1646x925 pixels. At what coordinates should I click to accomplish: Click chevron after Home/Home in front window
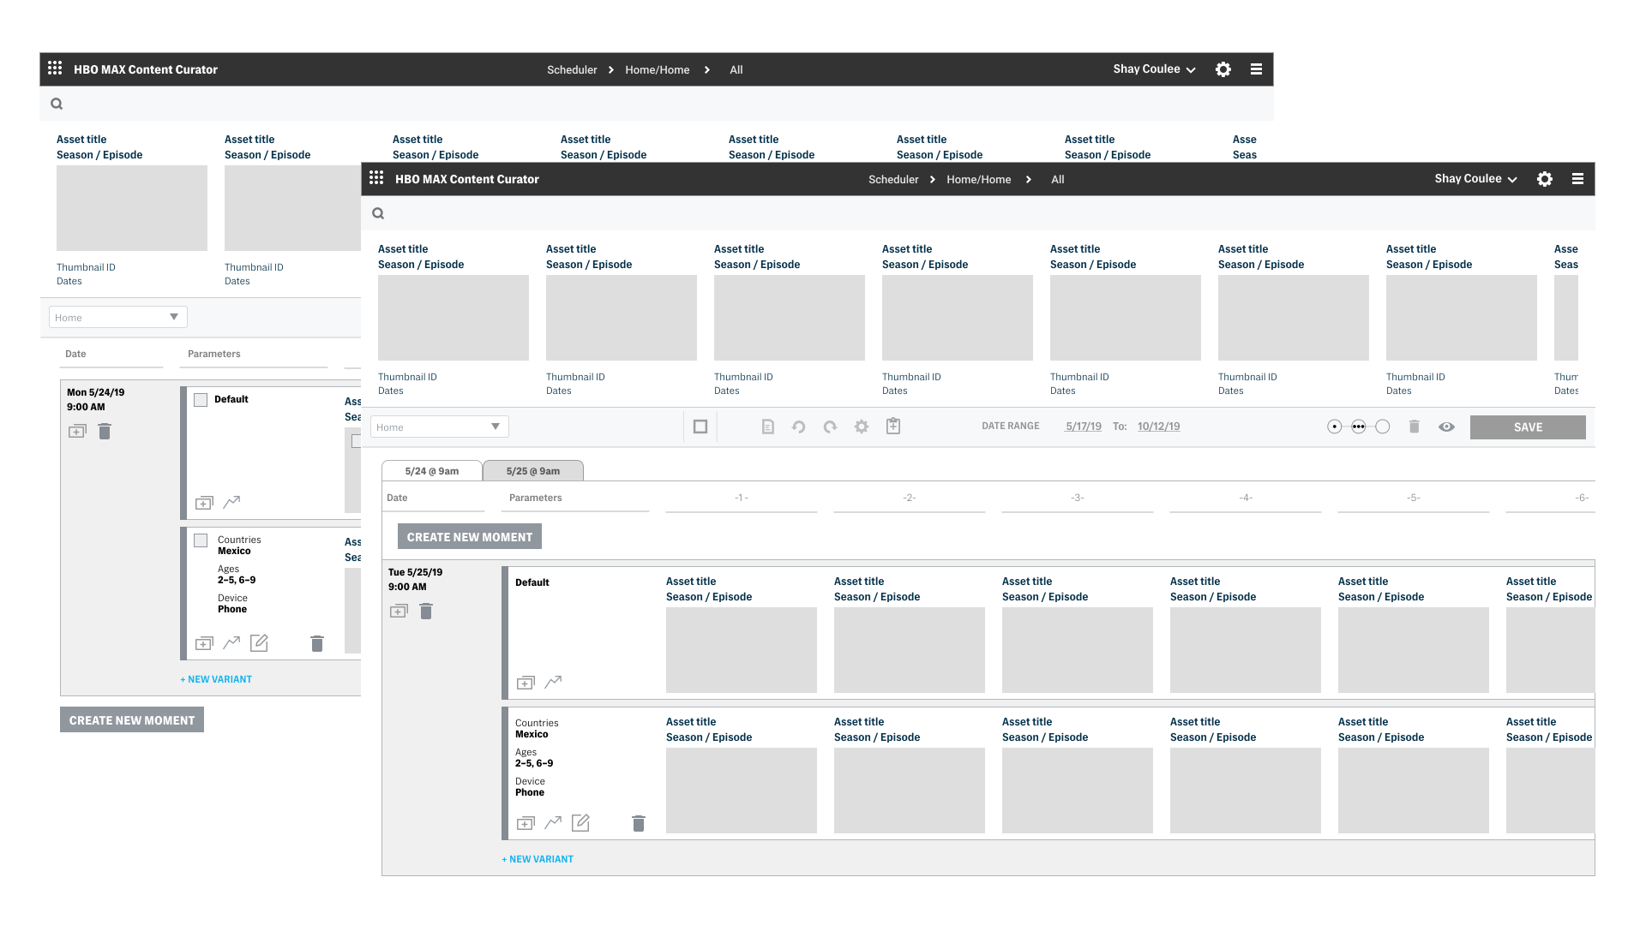1029,179
